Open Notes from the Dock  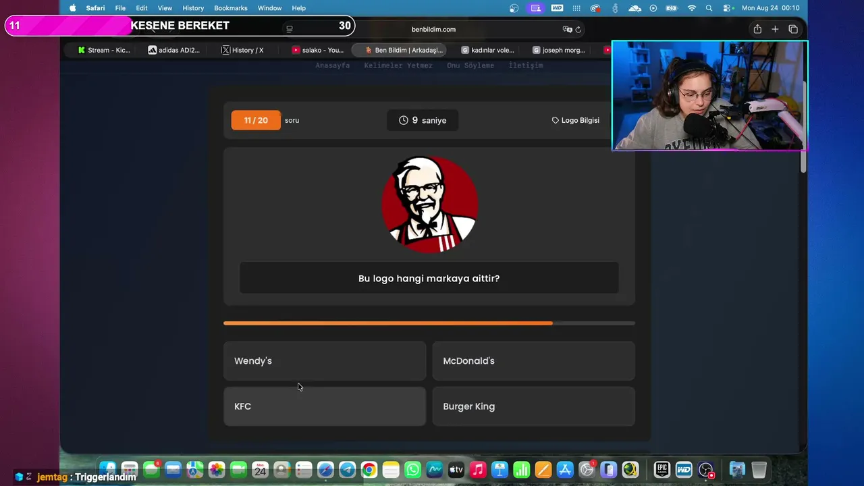point(391,470)
